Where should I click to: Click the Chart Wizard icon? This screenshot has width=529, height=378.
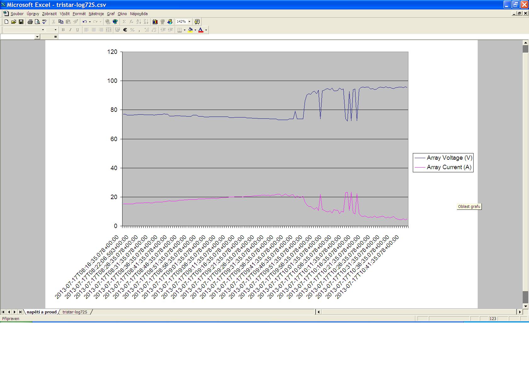click(x=155, y=22)
